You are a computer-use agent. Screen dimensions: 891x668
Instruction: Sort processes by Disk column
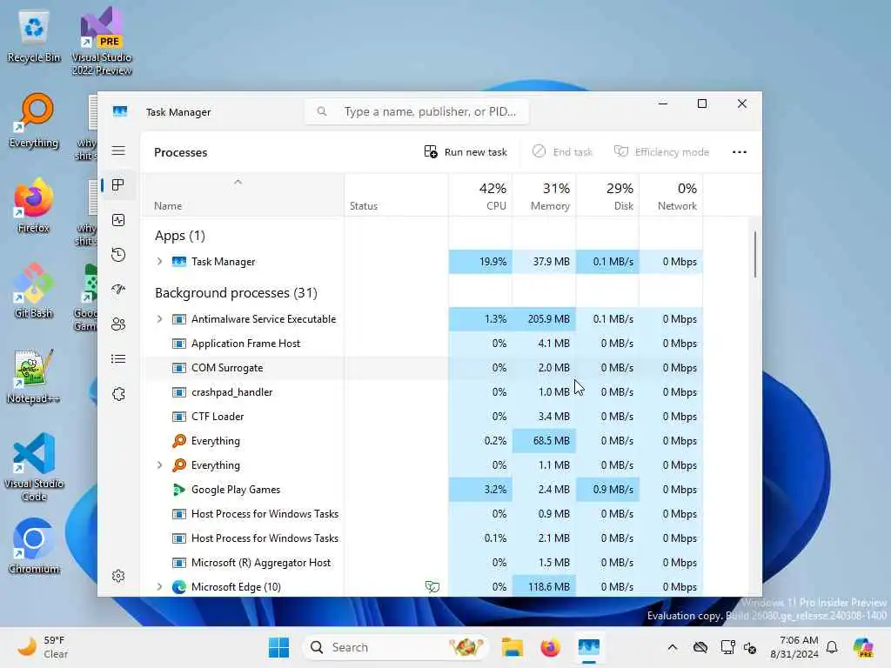click(x=608, y=196)
